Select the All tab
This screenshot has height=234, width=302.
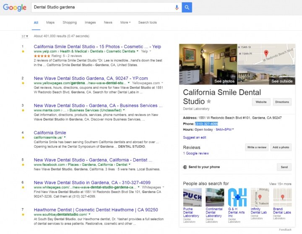coord(36,23)
